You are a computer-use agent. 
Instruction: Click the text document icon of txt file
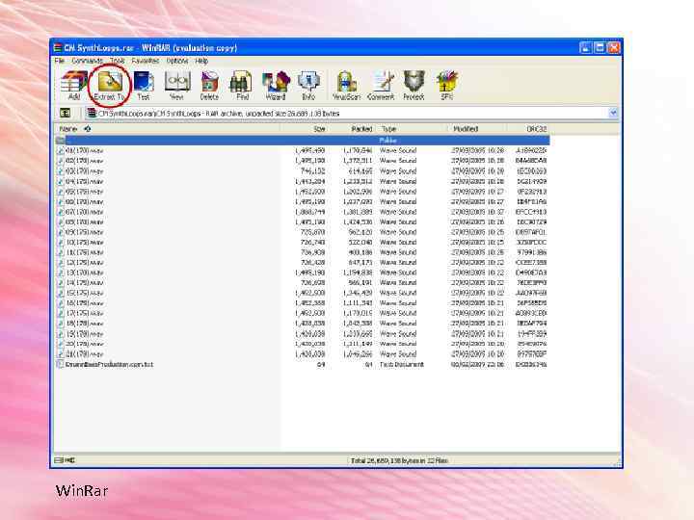60,364
